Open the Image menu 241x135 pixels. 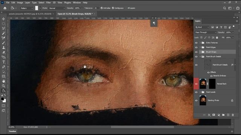20,3
